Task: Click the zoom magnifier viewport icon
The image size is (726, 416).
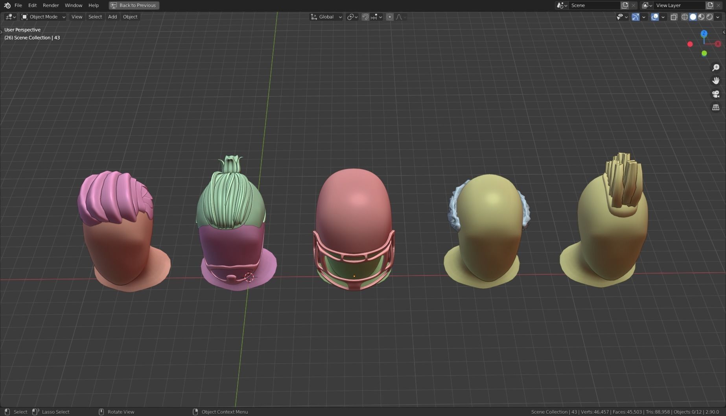Action: 716,68
